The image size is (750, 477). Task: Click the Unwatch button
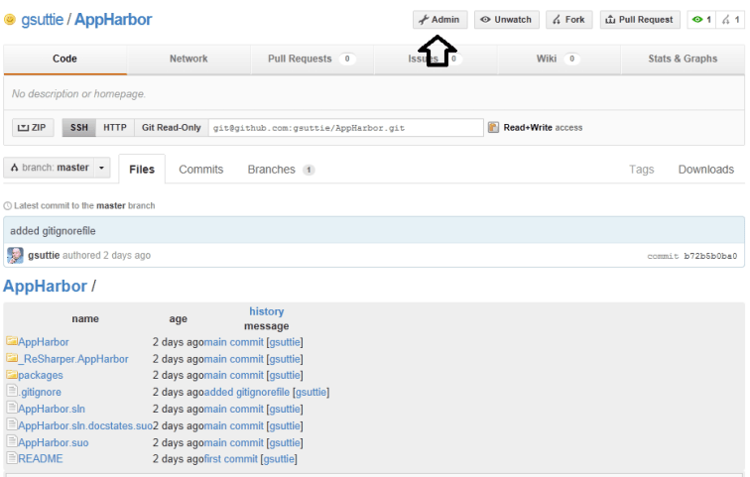(x=507, y=20)
